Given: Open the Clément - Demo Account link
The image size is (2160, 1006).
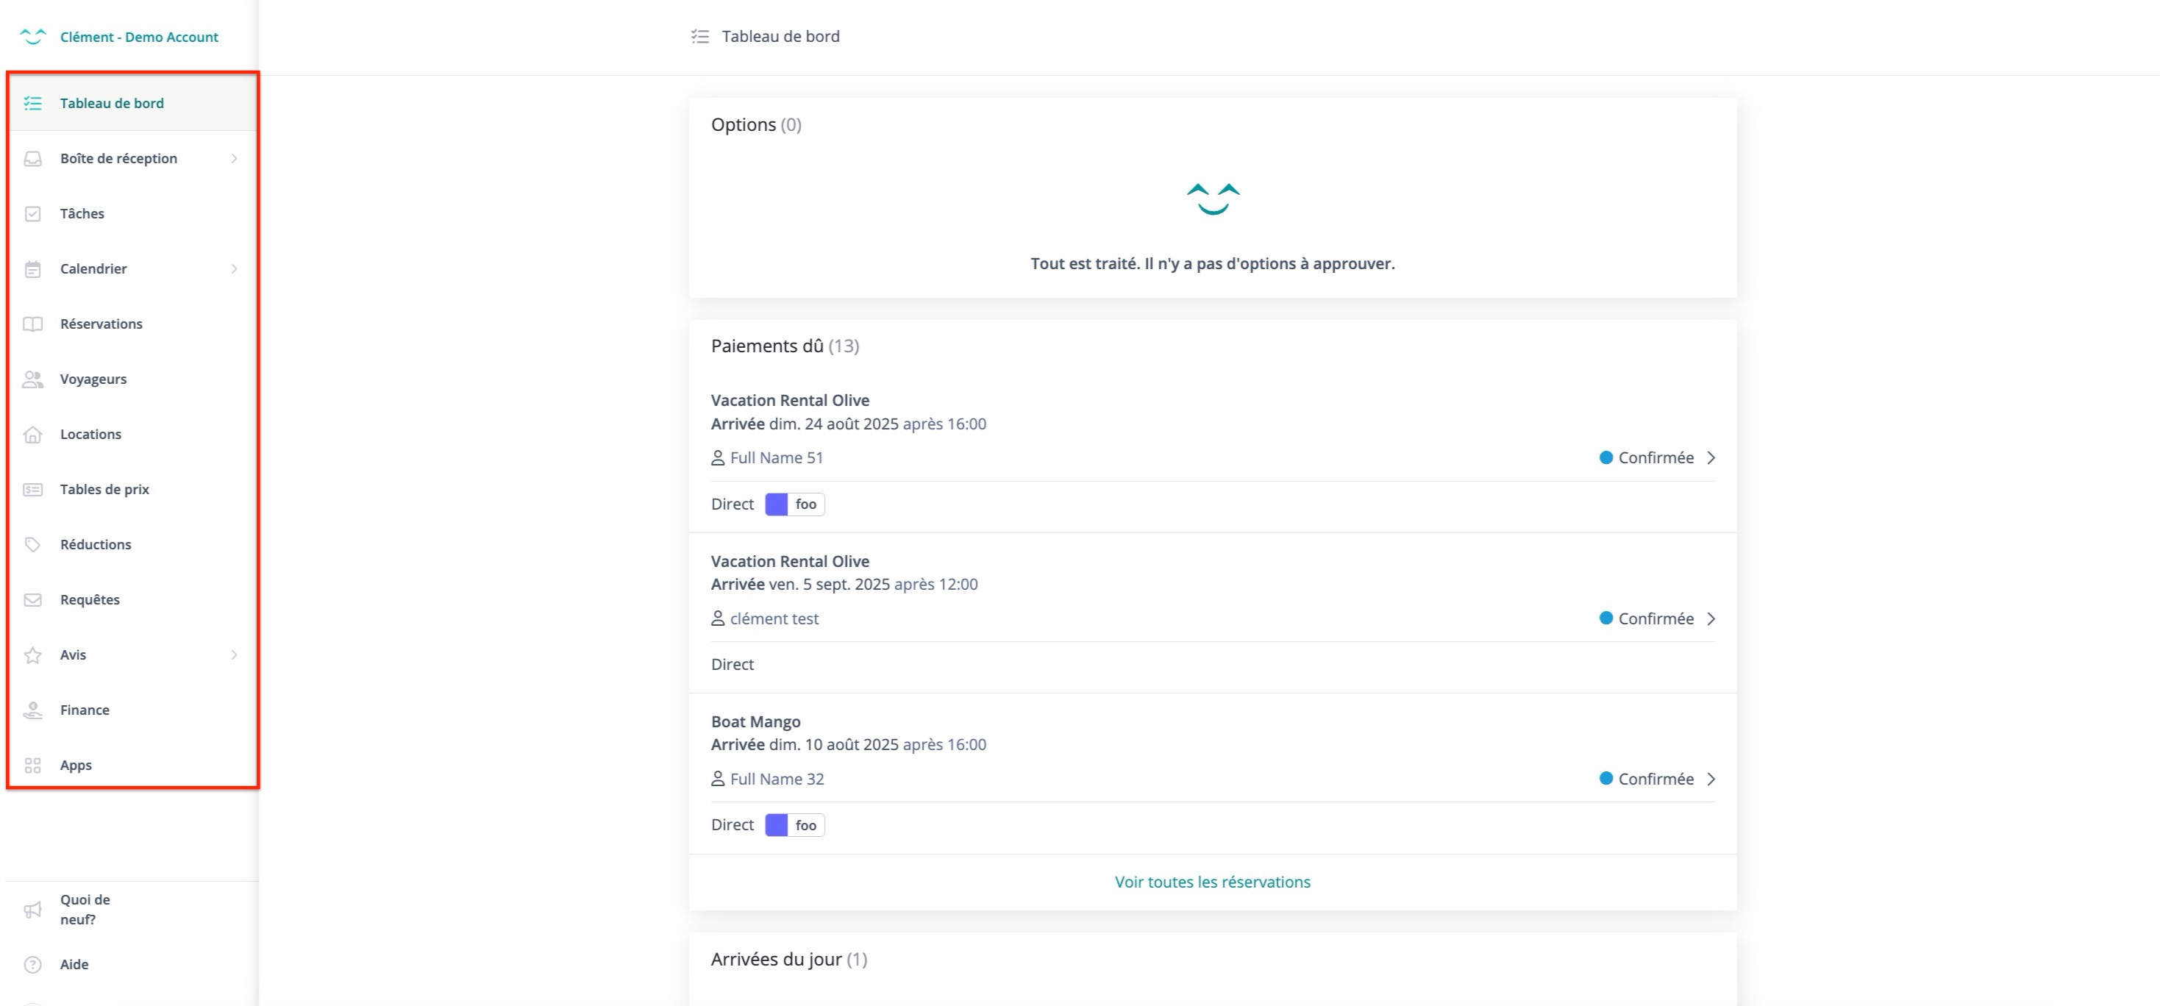Looking at the screenshot, I should (x=139, y=37).
